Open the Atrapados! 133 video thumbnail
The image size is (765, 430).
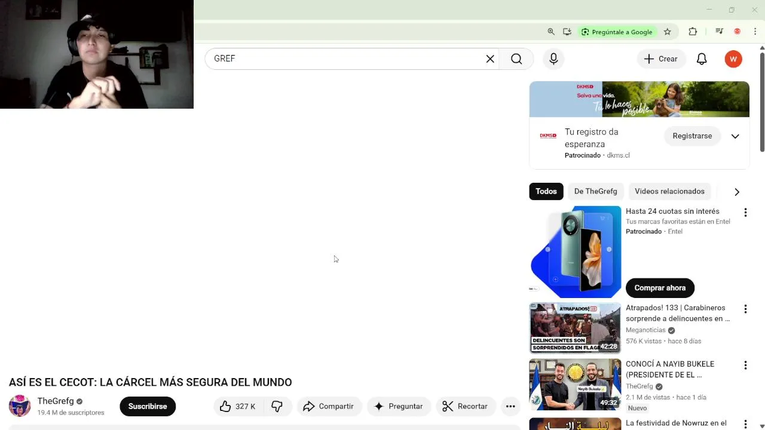(x=576, y=328)
